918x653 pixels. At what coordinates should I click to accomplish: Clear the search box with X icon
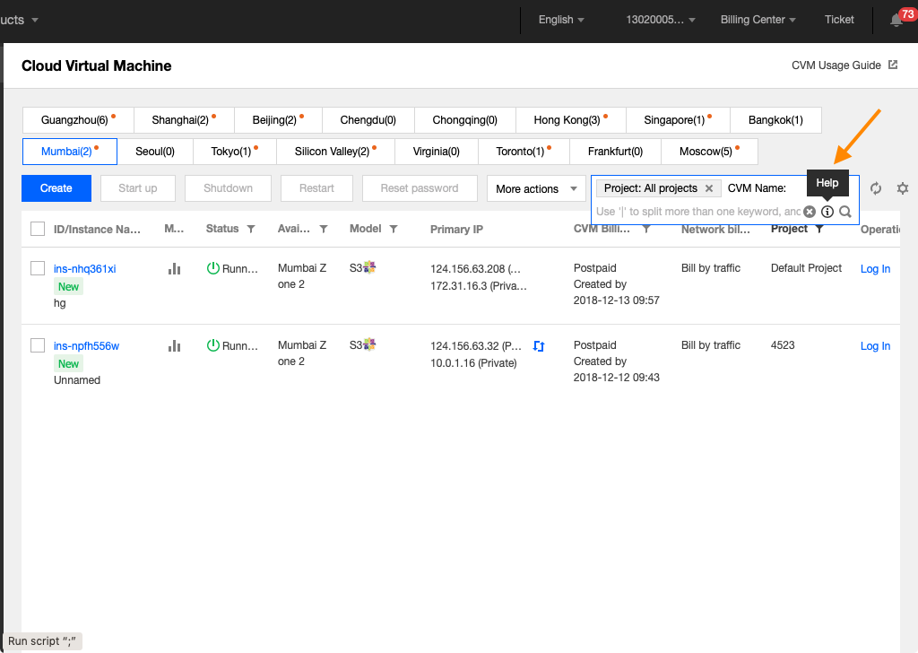810,212
